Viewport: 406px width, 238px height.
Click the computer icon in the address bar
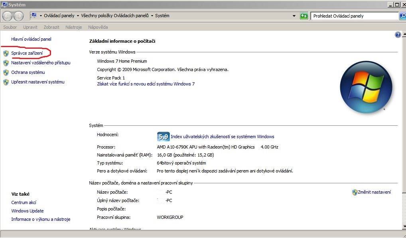[34, 16]
